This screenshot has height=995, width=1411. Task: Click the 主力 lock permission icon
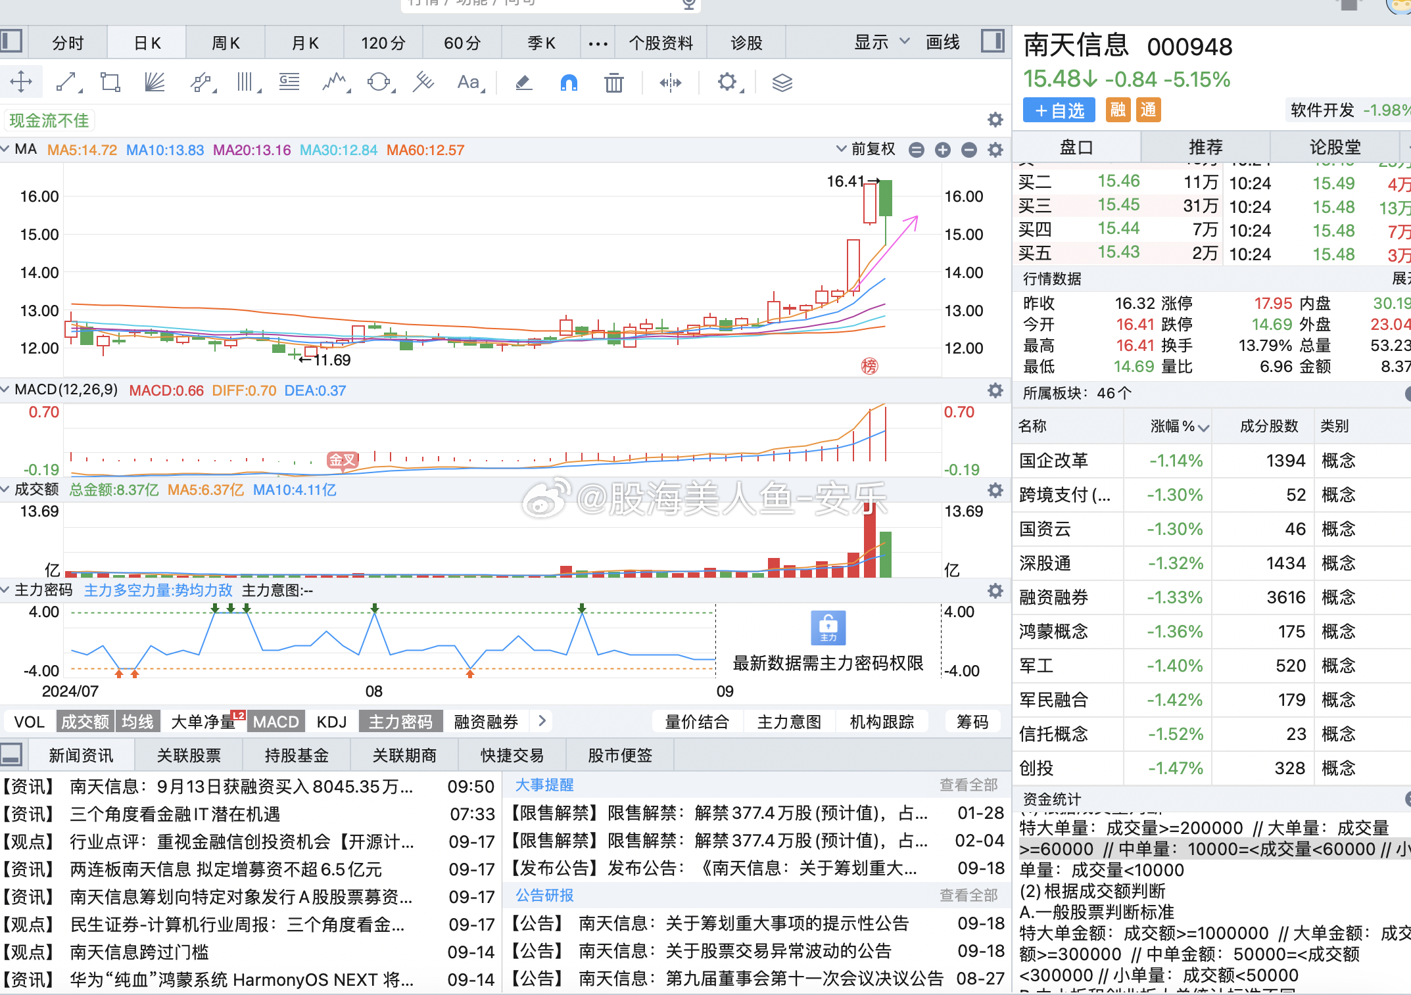click(828, 628)
